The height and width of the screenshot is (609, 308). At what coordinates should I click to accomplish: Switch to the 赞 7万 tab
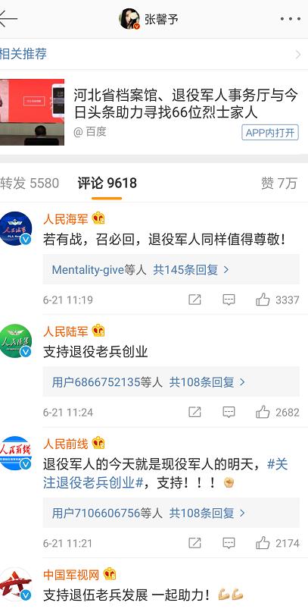tap(279, 183)
